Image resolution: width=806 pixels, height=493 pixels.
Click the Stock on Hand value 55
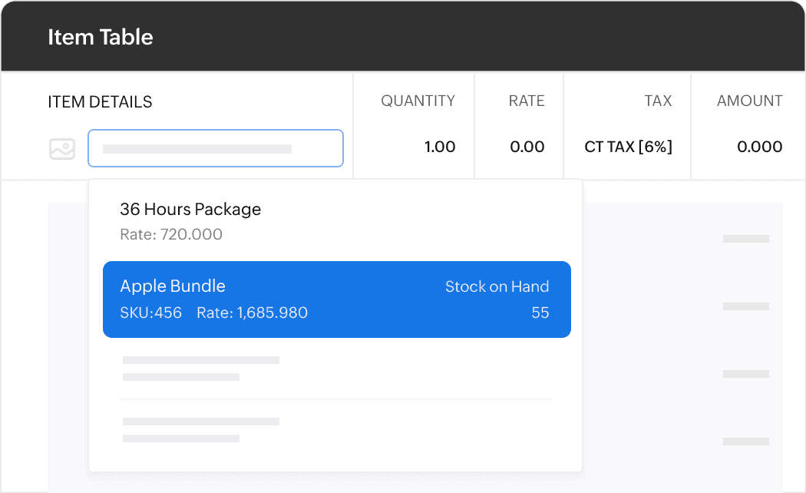click(x=540, y=313)
